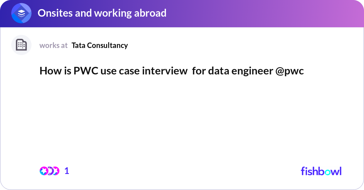Select the rightmost pink star reaction icon
This screenshot has height=190, width=364.
click(x=55, y=171)
